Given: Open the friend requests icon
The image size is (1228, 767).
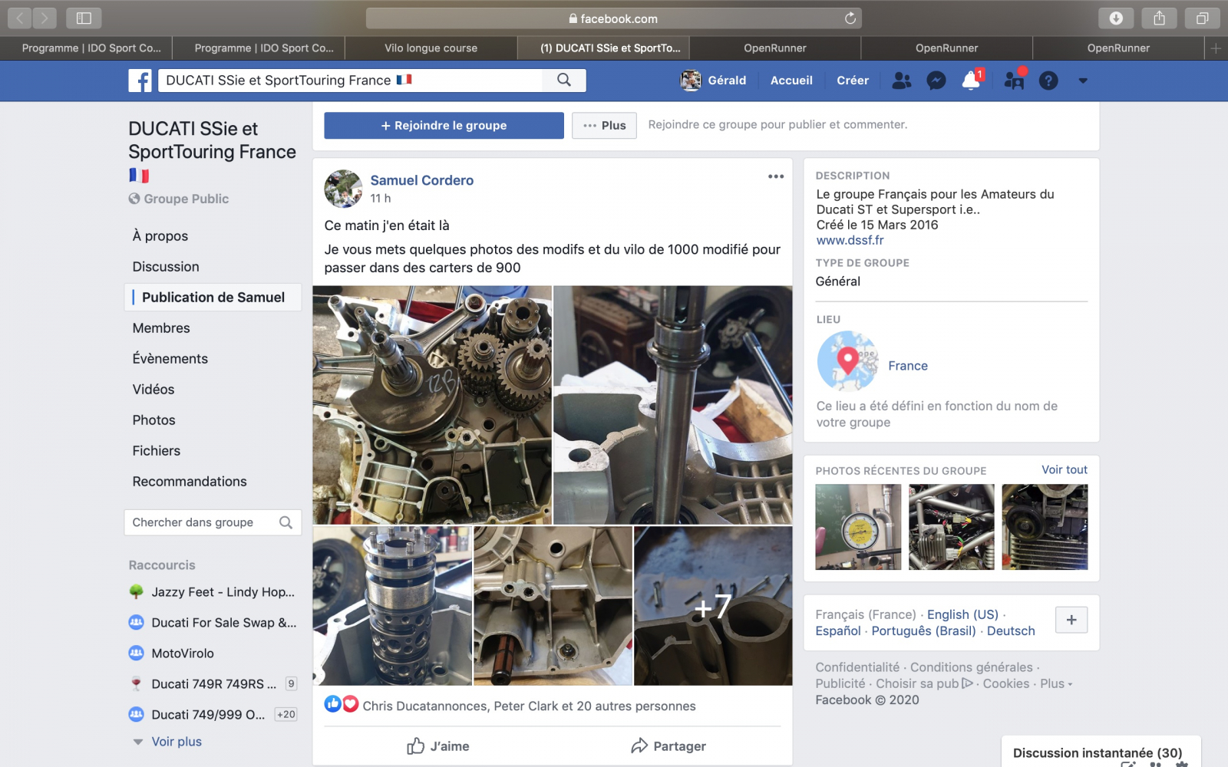Looking at the screenshot, I should pos(902,81).
